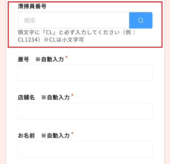
Task: Focus the 清掃員番号 search input field
Action: tap(73, 20)
